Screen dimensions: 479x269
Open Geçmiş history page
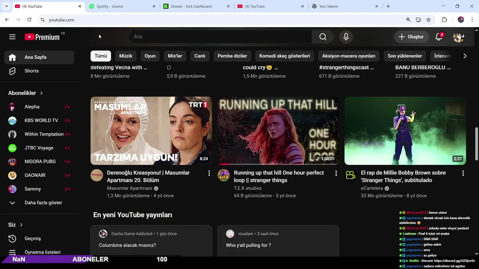39,238
